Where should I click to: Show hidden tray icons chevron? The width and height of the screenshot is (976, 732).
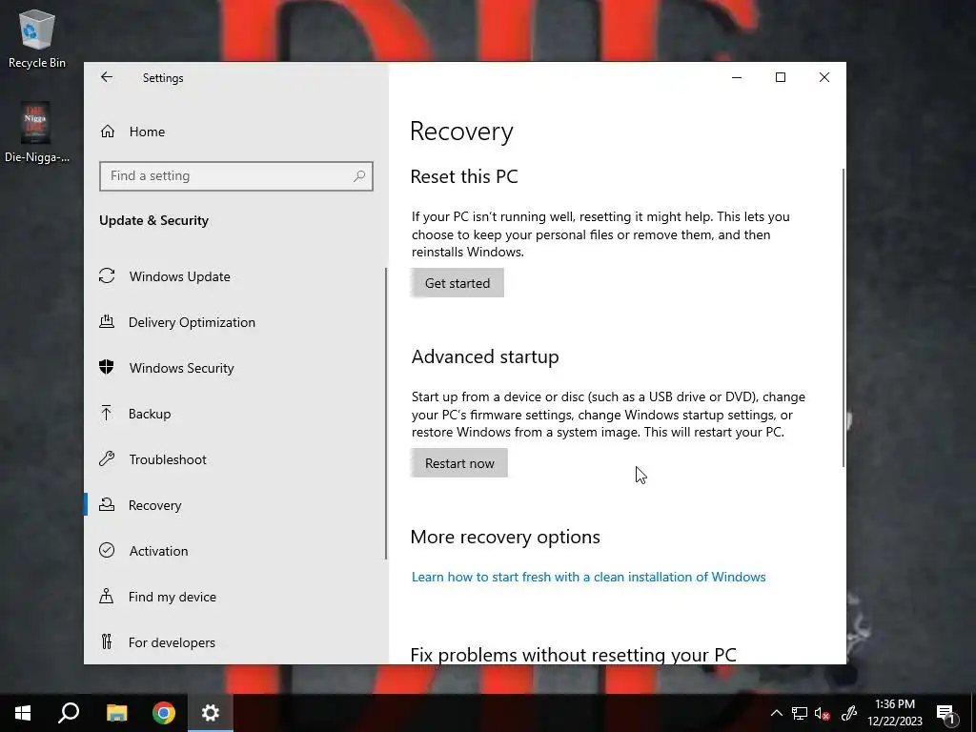click(x=776, y=713)
